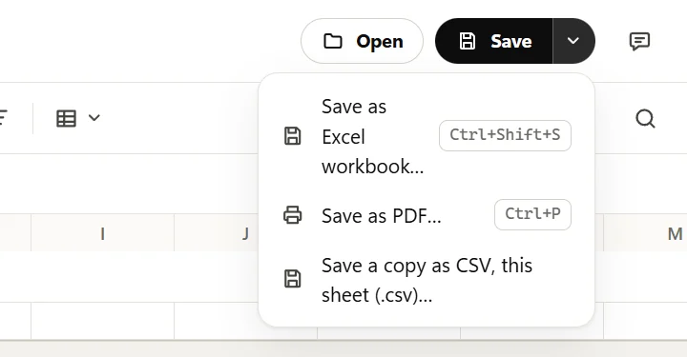
Task: Click the search magnifier icon
Action: pos(645,118)
